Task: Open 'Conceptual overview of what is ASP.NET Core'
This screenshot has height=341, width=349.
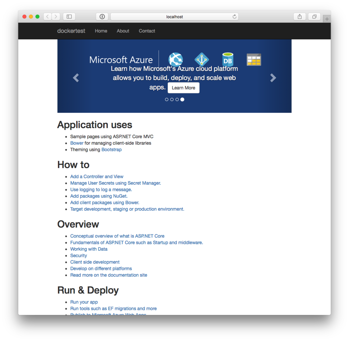Action: tap(117, 236)
